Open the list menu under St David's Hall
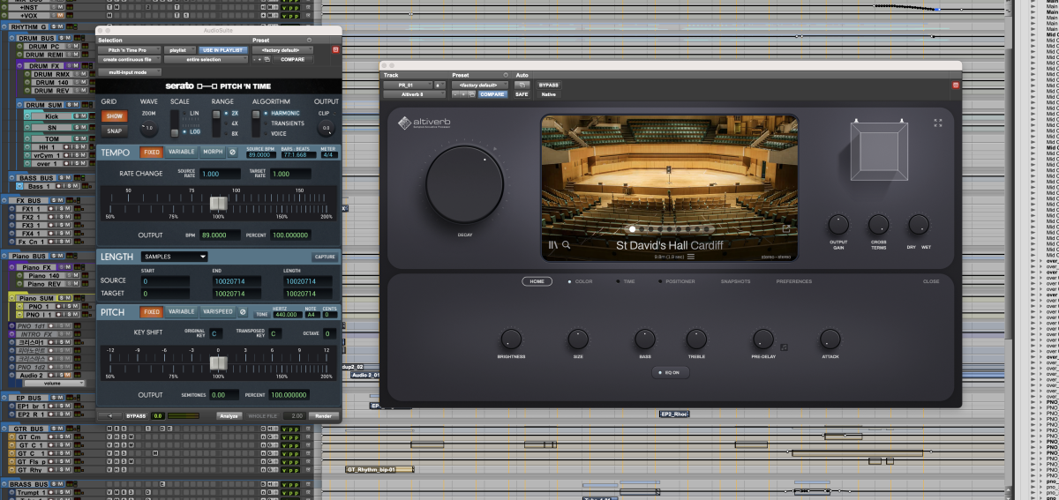Image resolution: width=1059 pixels, height=500 pixels. pos(691,257)
